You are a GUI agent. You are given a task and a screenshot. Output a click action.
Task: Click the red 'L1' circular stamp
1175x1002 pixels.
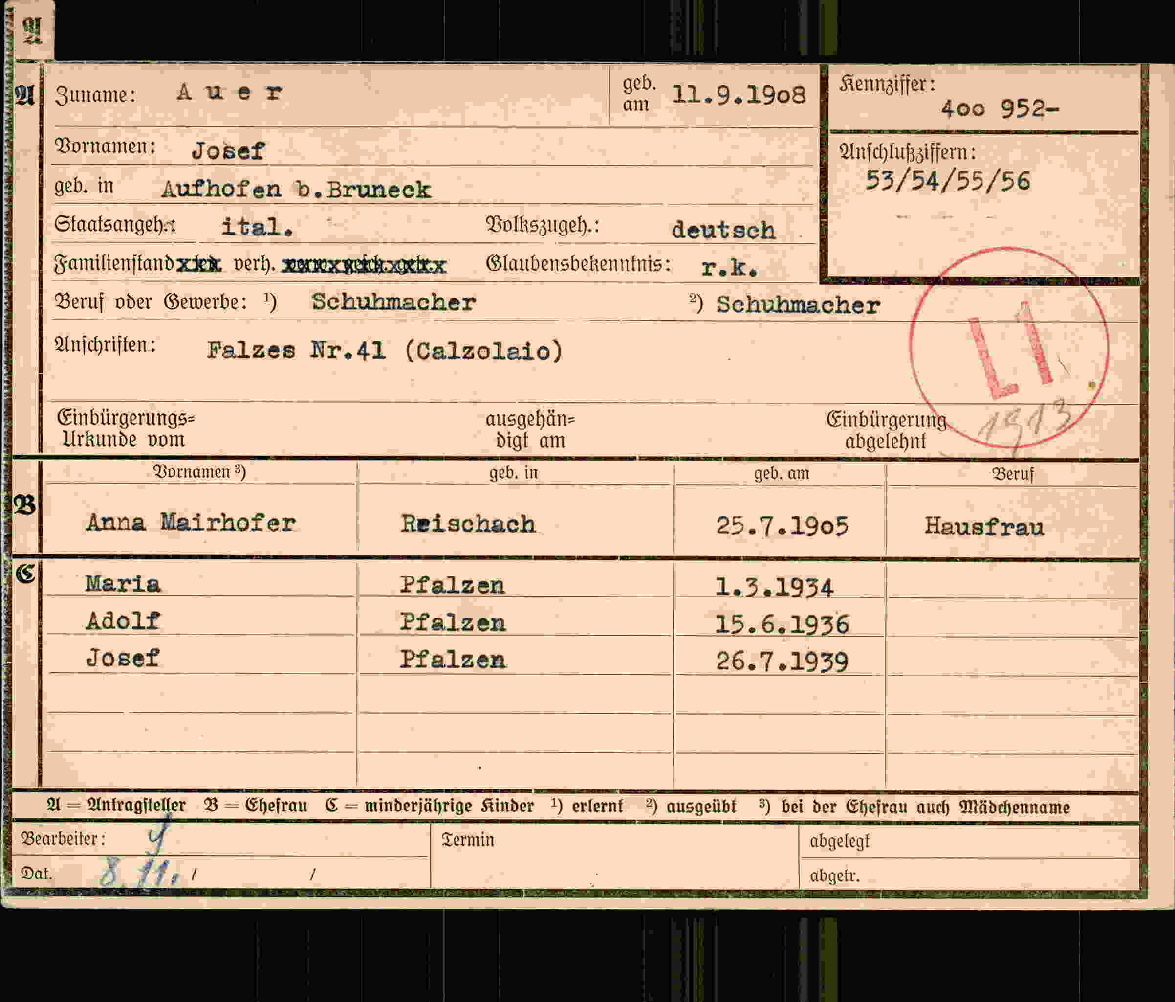coord(1009,348)
